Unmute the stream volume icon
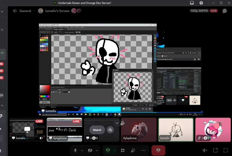This screenshot has height=156, width=232. 205,151
